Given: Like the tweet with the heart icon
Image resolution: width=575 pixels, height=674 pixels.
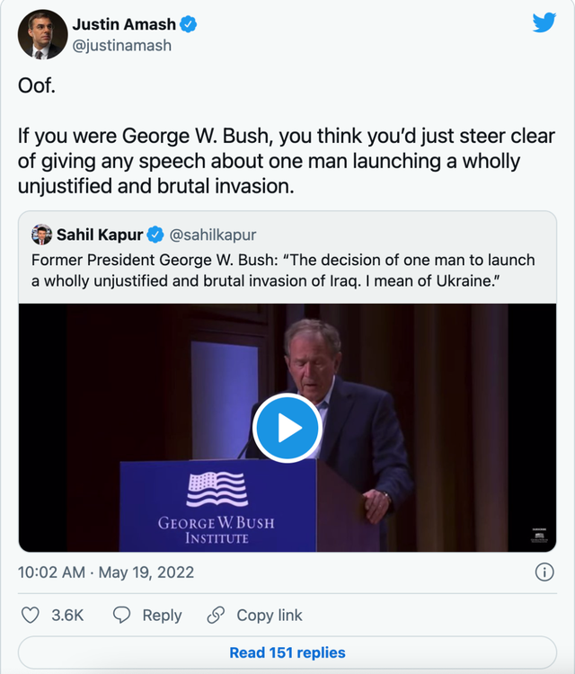Looking at the screenshot, I should point(31,615).
